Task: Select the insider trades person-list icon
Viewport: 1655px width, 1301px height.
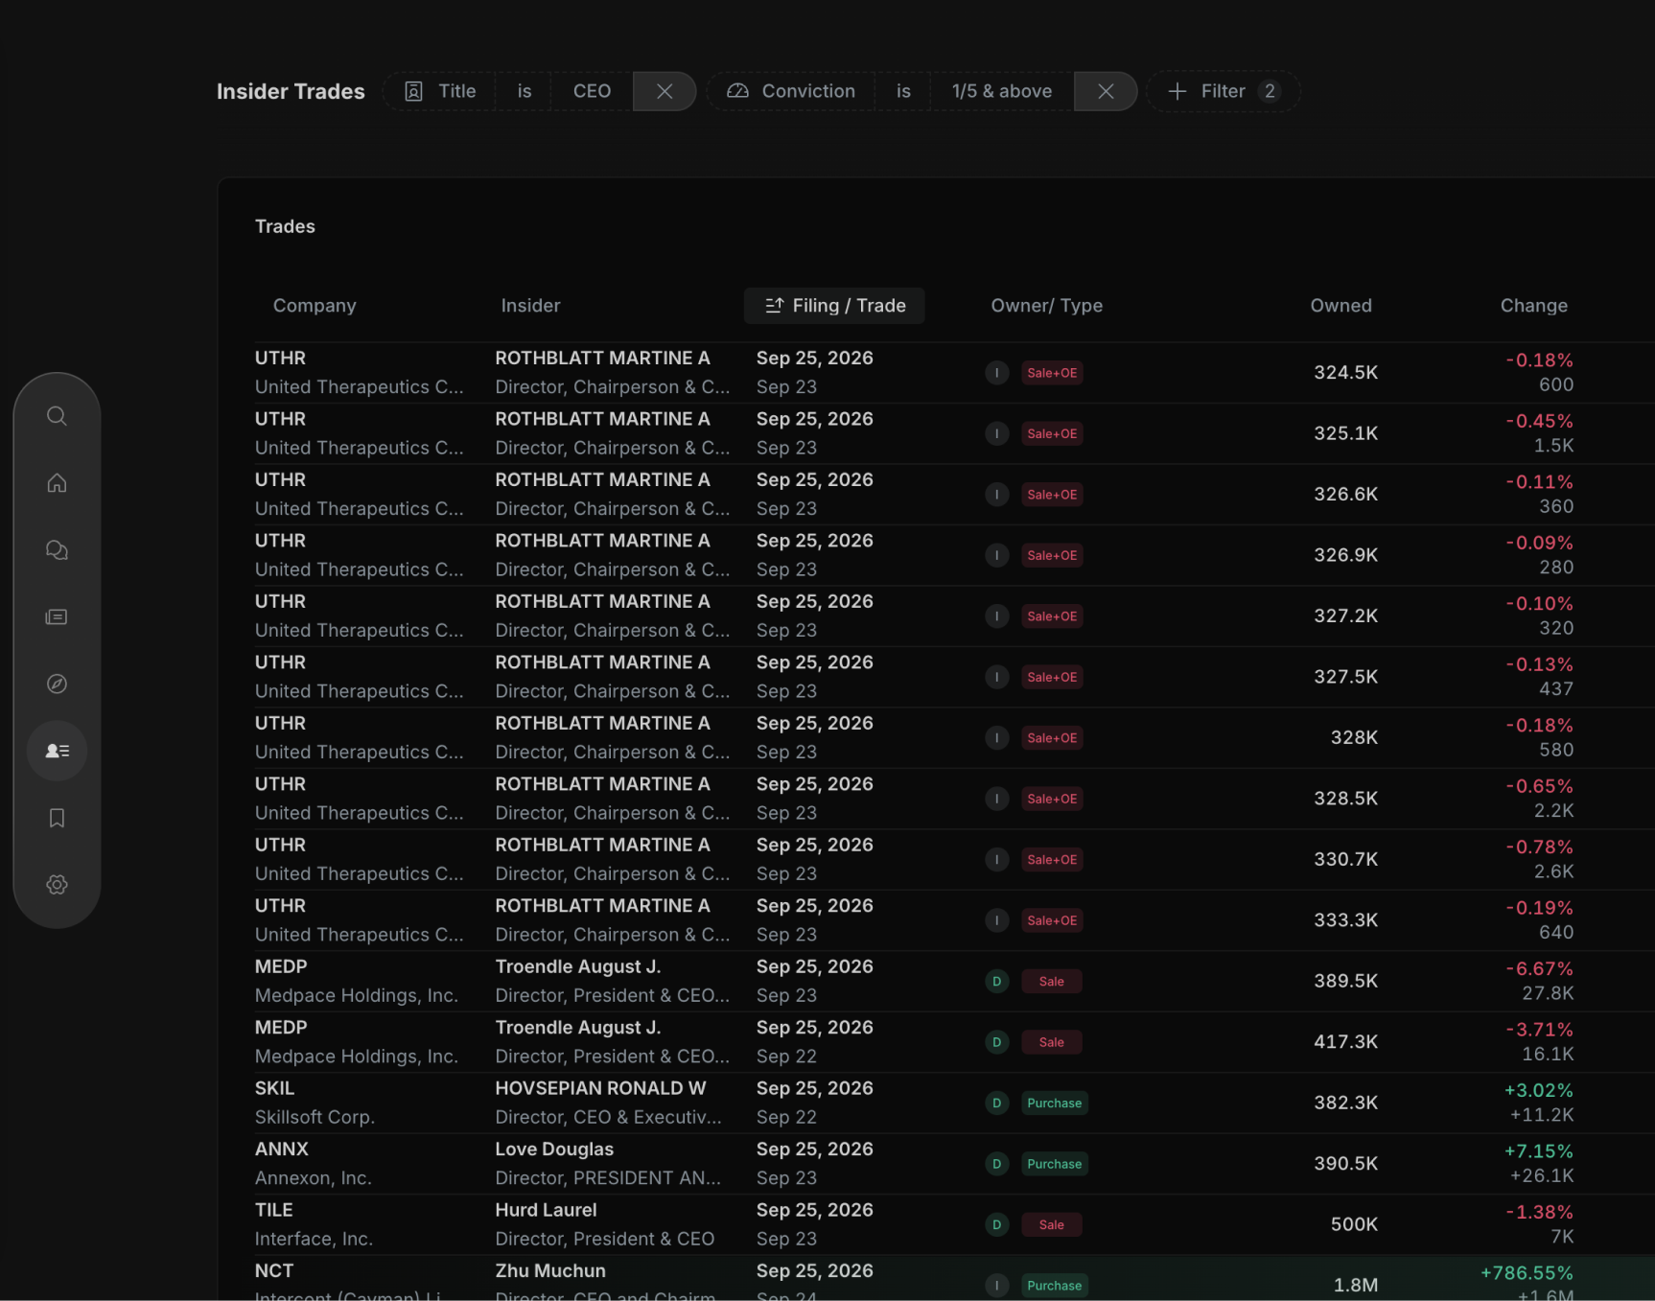Action: tap(57, 751)
